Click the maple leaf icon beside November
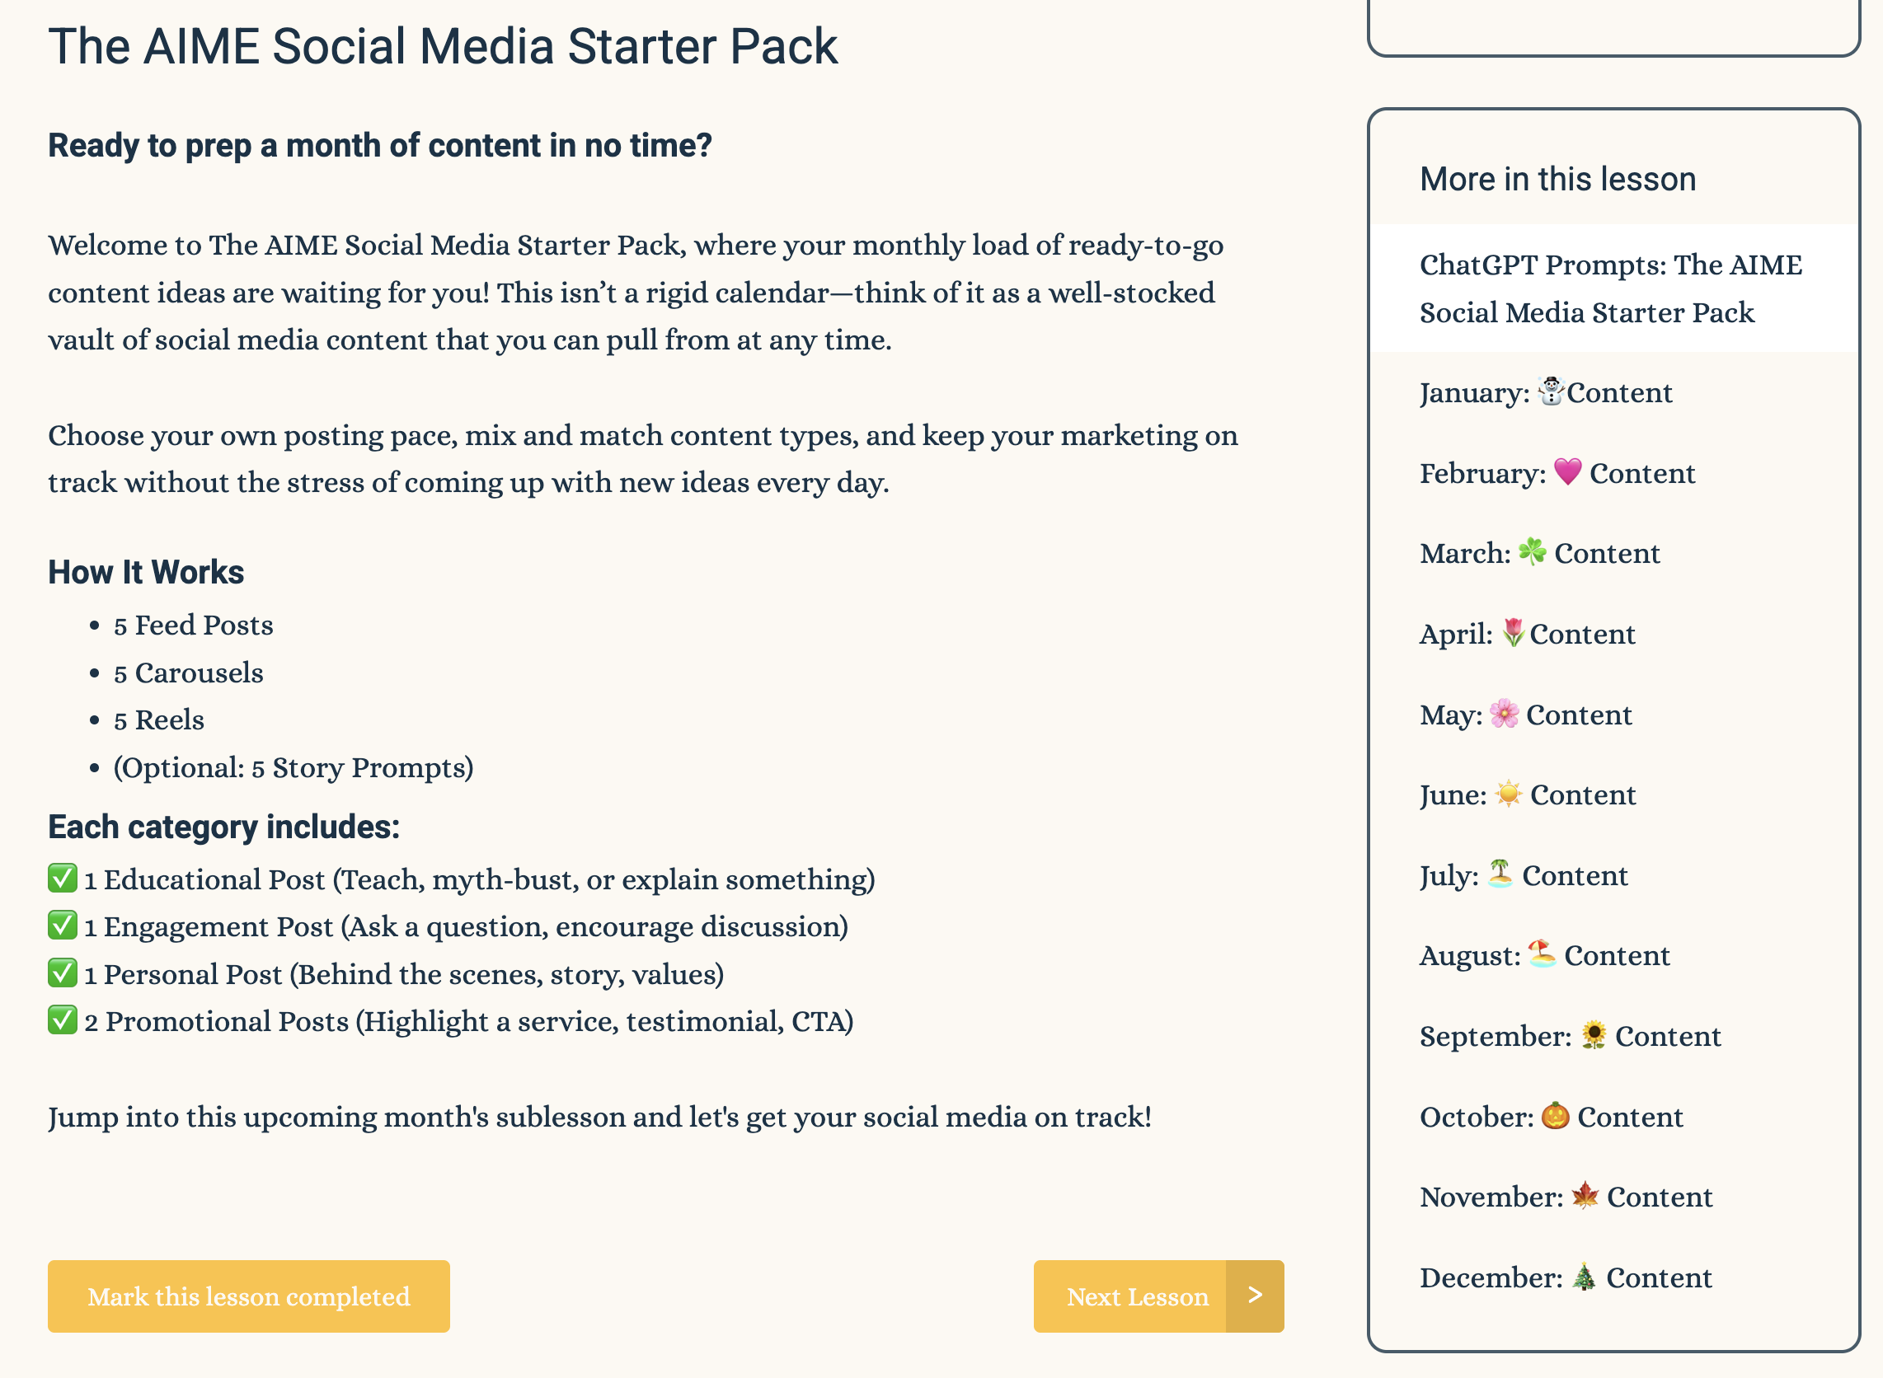 coord(1585,1196)
